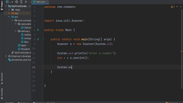Collapse the delivery package
Image resolution: width=183 pixels, height=103 pixels.
(15, 31)
